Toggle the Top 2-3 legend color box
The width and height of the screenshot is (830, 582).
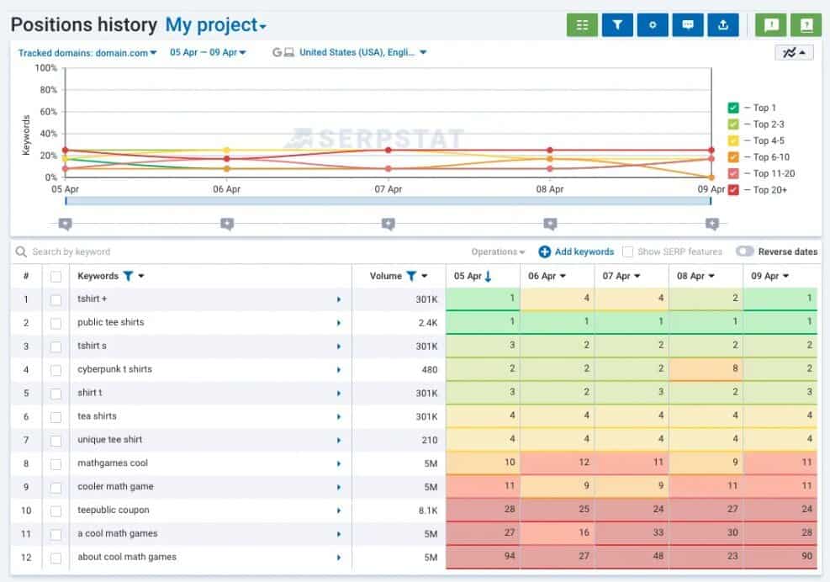pyautogui.click(x=733, y=124)
